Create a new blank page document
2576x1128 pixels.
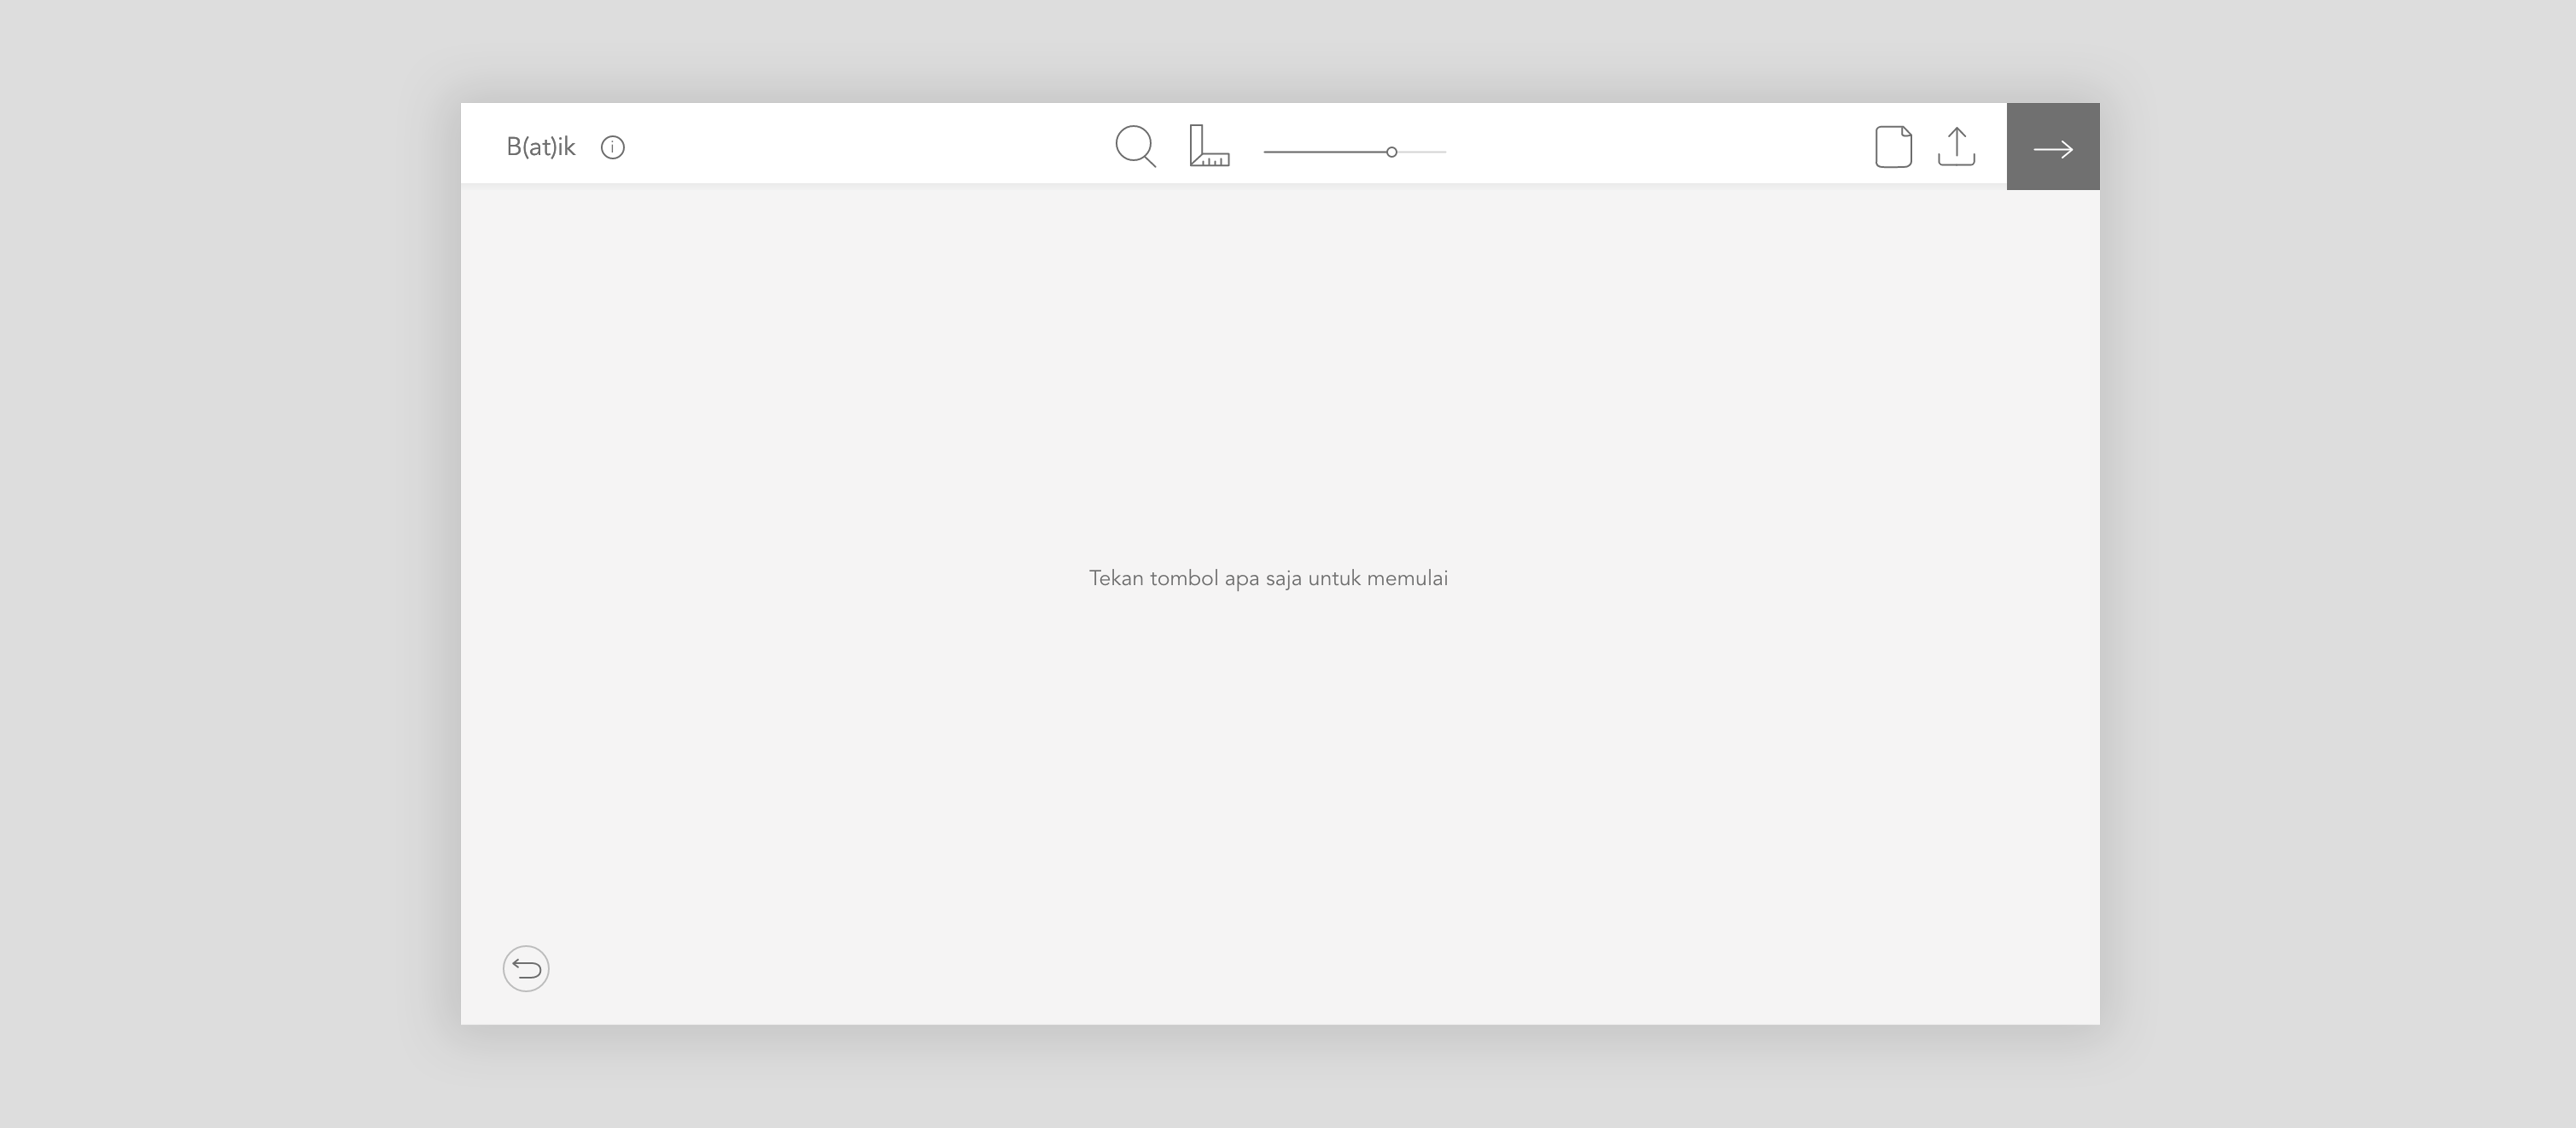[1893, 147]
